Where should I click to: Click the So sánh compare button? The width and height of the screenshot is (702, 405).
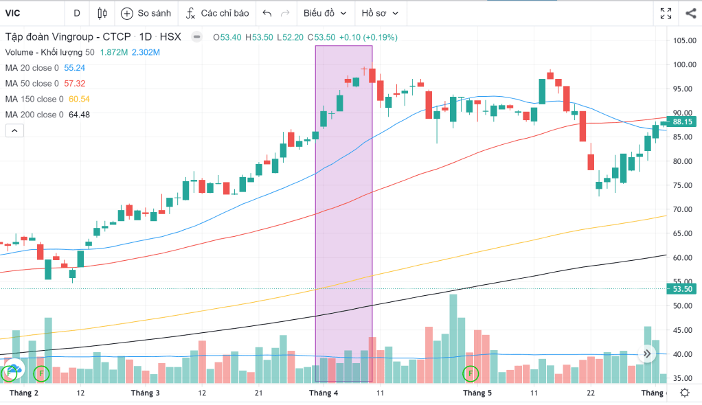point(144,13)
